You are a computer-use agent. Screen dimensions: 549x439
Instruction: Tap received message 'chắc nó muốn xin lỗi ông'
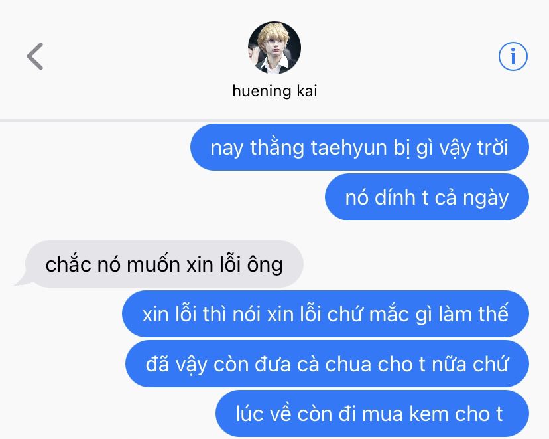164,264
